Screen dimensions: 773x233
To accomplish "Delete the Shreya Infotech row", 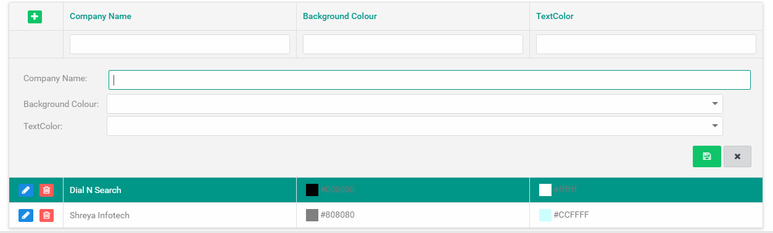I will click(46, 215).
